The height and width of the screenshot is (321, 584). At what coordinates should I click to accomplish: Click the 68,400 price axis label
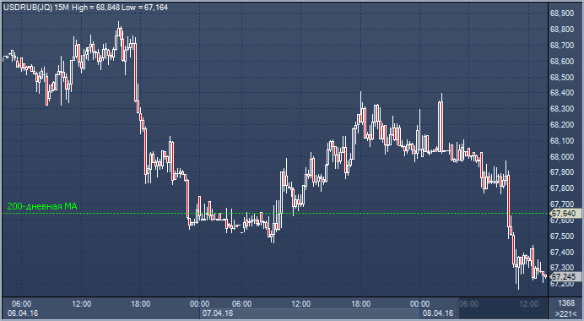(562, 93)
